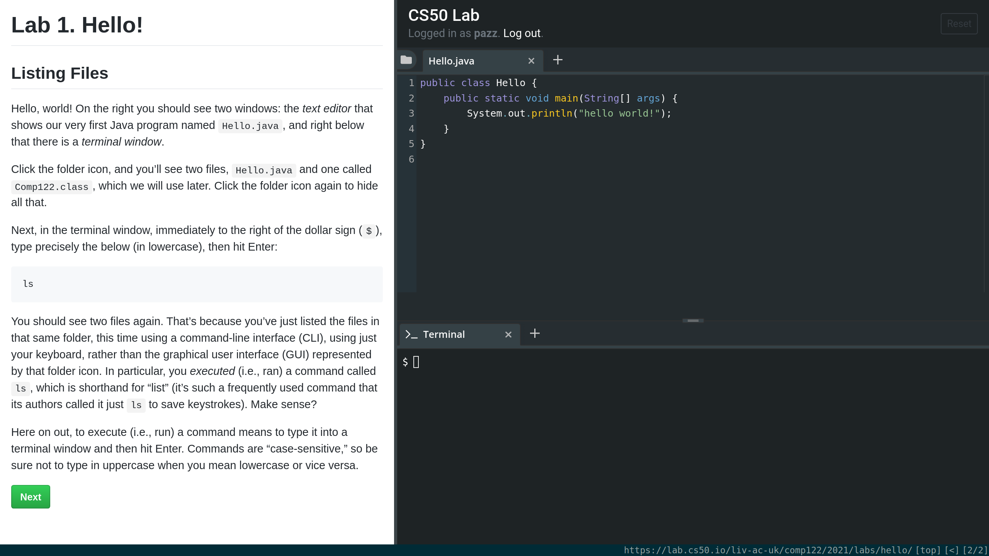Open a new terminal with plus icon
This screenshot has height=556, width=989.
click(x=535, y=333)
